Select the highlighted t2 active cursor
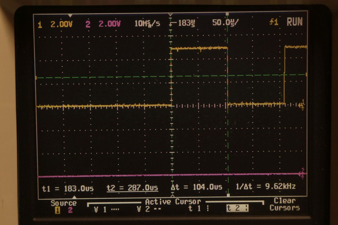The image size is (338, 225). pyautogui.click(x=237, y=209)
